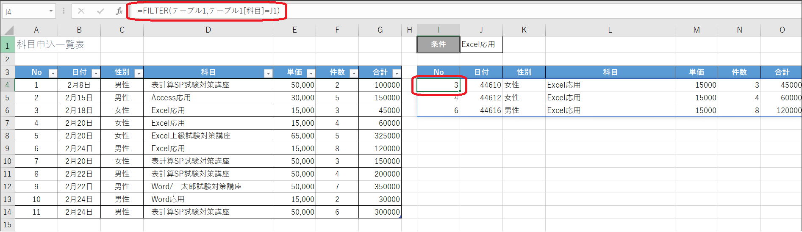Image resolution: width=802 pixels, height=232 pixels.
Task: Click the Select All corner triangle
Action: click(8, 30)
